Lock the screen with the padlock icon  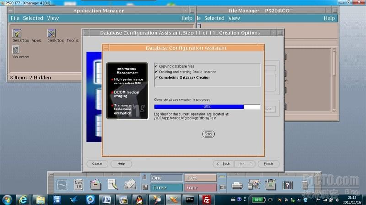pyautogui.click(x=145, y=178)
